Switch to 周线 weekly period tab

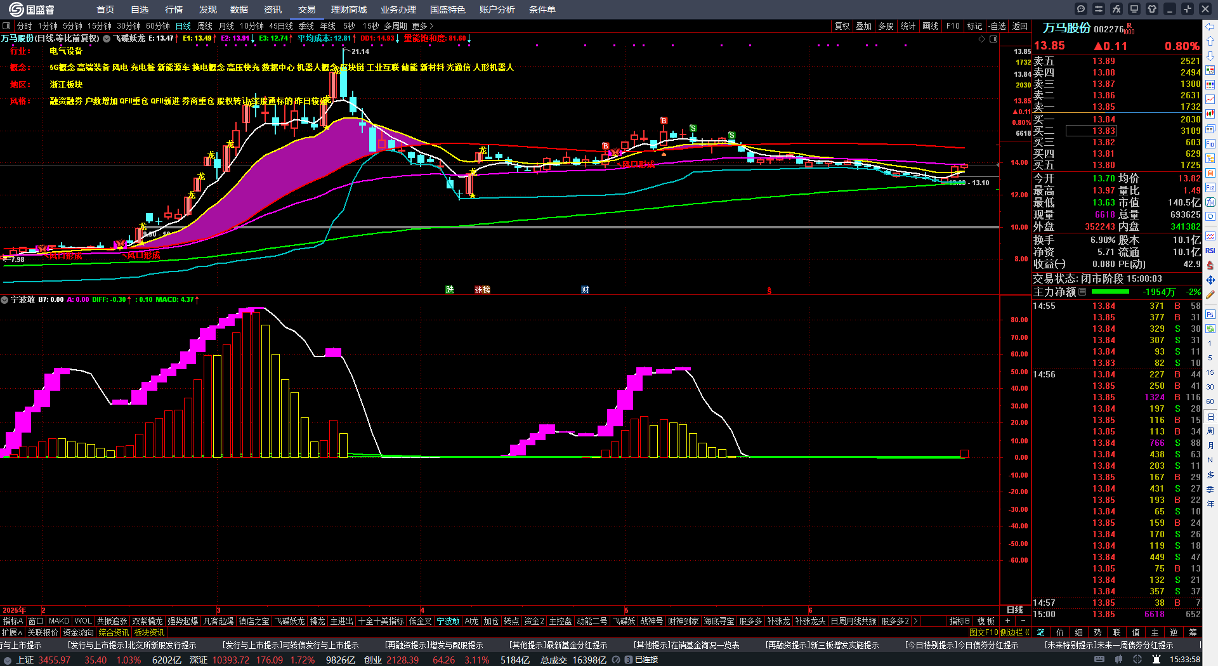(205, 26)
